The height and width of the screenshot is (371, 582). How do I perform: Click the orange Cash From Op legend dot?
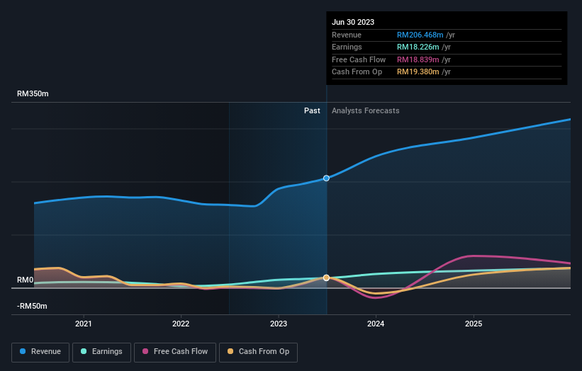(x=230, y=351)
